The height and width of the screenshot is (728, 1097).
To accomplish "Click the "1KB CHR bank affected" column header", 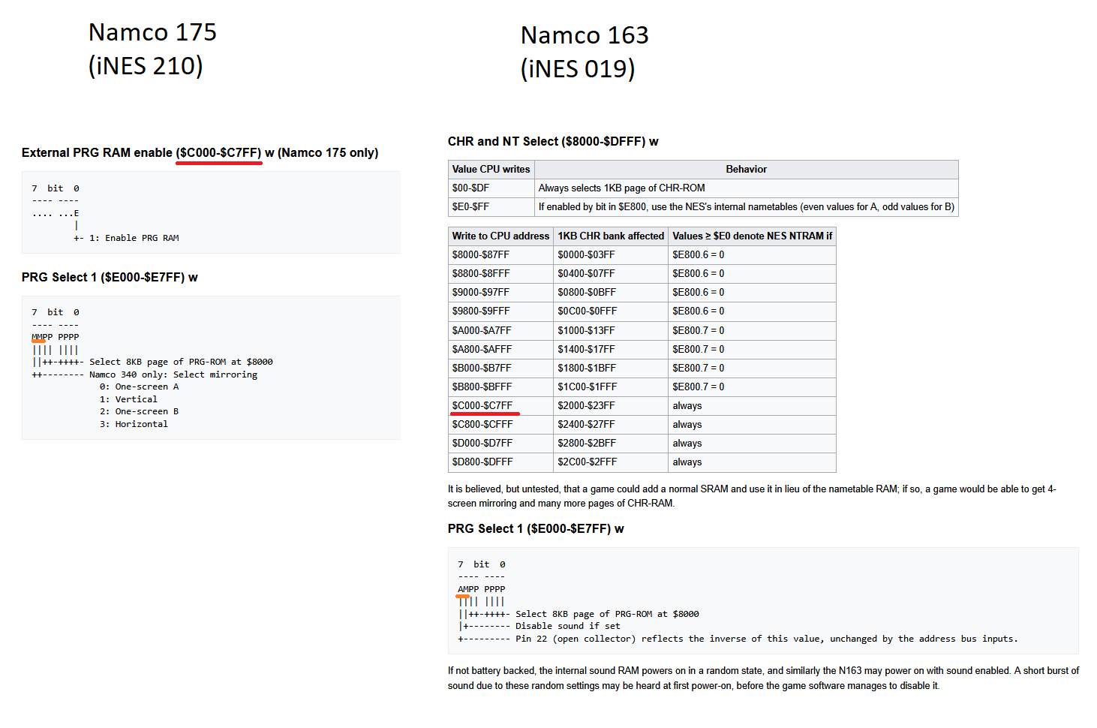I will point(611,236).
